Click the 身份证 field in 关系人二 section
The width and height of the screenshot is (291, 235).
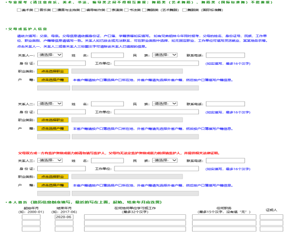point(61,112)
